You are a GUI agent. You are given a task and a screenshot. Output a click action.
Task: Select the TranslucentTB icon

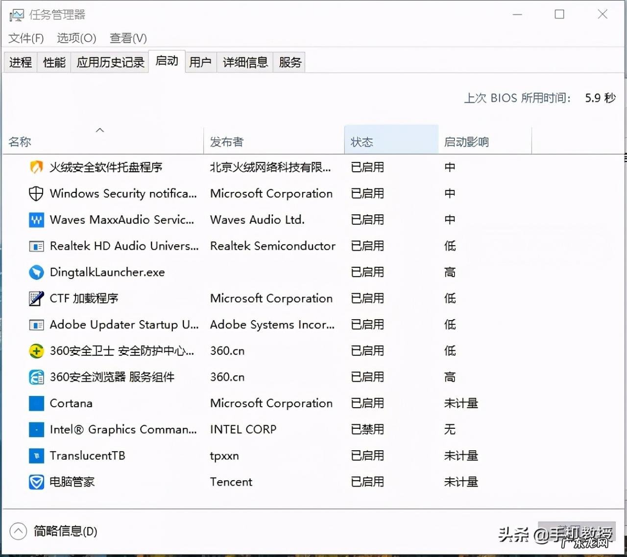pos(36,456)
